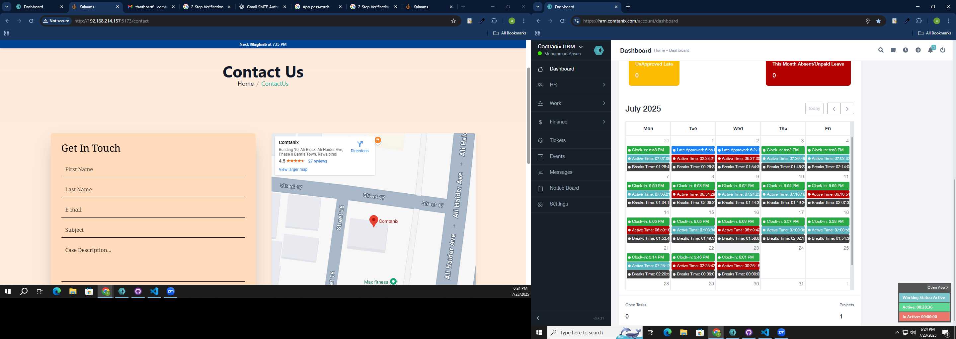Open sticky notes icon in HRM header
The width and height of the screenshot is (956, 339).
click(893, 50)
